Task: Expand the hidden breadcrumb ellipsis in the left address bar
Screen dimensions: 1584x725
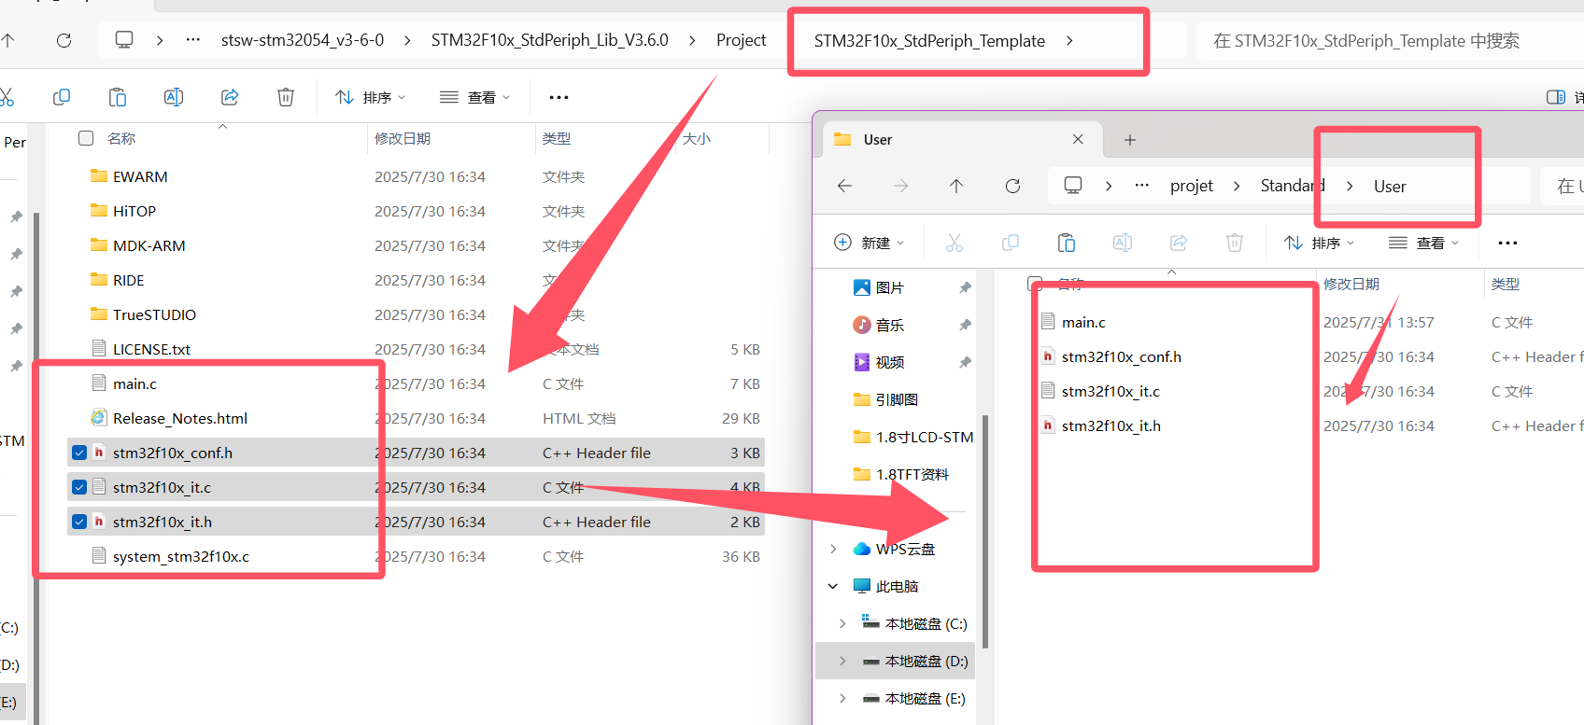Action: pos(193,40)
